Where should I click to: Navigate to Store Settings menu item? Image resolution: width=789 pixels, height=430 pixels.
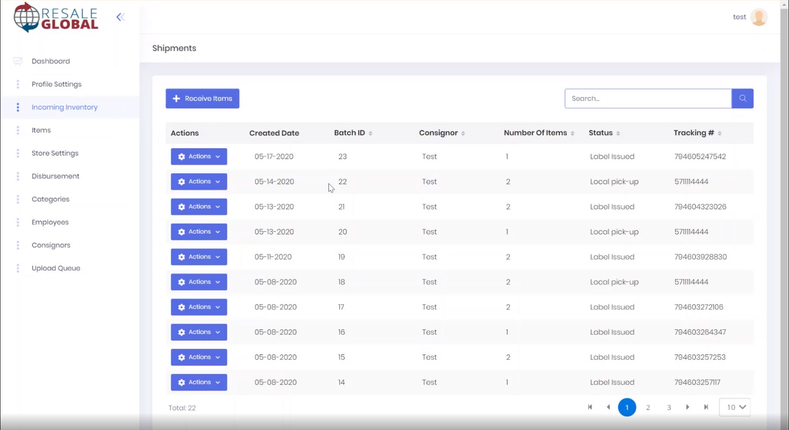(55, 153)
